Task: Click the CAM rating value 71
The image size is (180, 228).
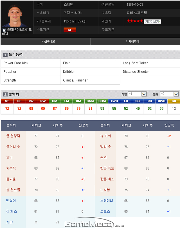Action: (90, 109)
